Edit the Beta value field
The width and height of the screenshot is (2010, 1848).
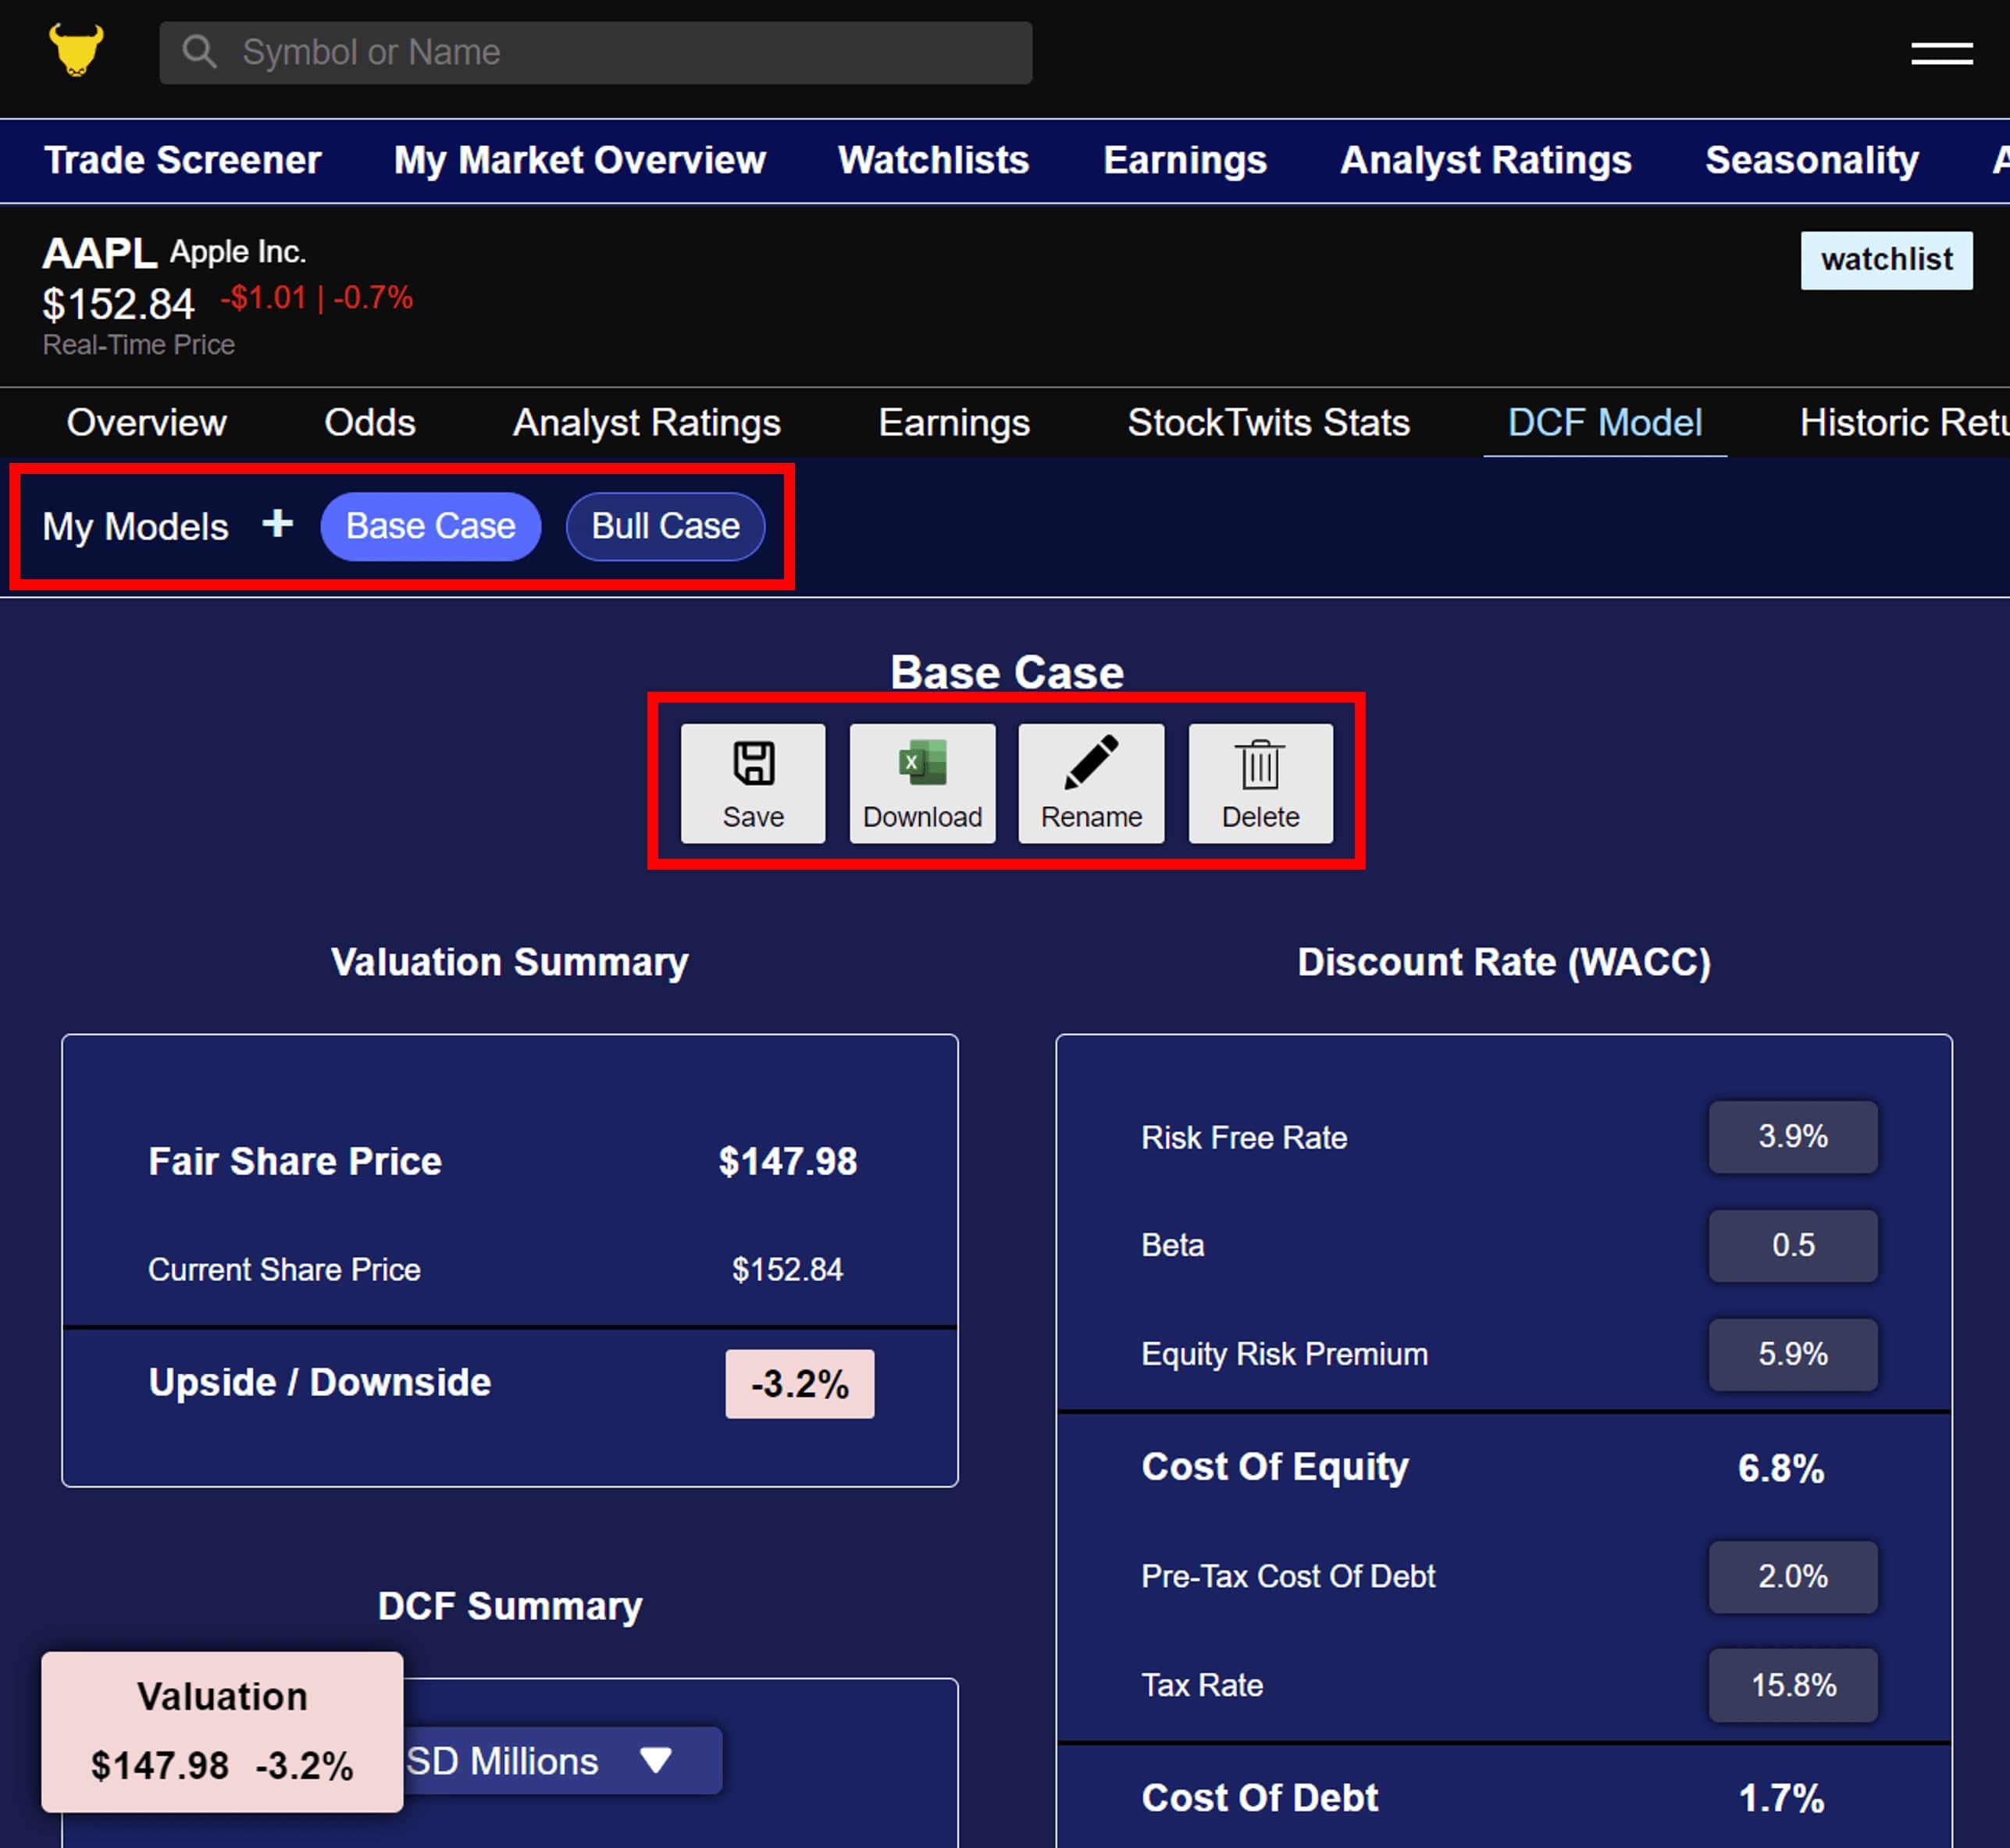(1793, 1246)
